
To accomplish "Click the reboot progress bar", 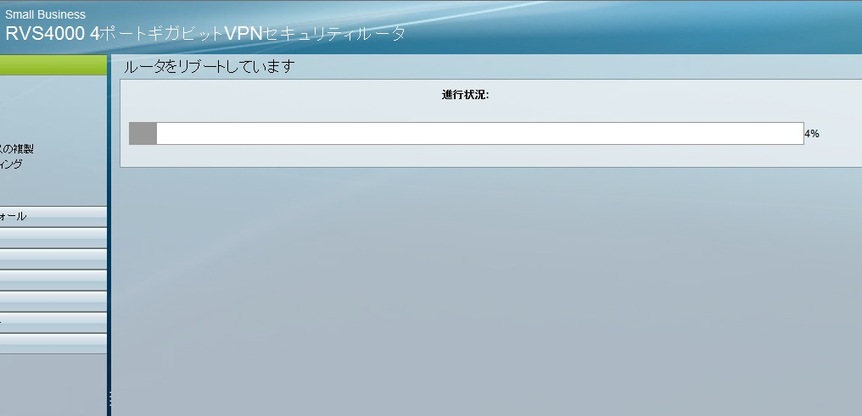I will coord(466,133).
